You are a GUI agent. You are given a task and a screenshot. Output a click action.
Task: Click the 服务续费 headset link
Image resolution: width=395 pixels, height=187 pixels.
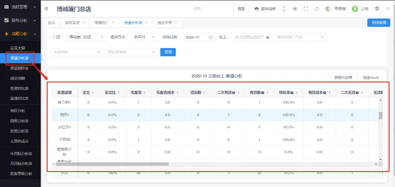coord(265,9)
